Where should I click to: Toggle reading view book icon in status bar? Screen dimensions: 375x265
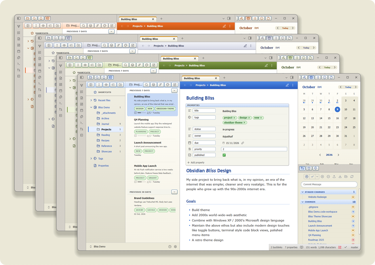[302, 247]
